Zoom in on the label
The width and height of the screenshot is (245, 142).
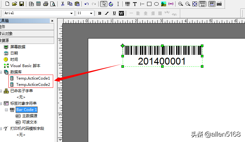pos(181,4)
